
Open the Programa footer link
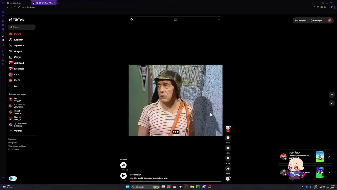point(13,142)
